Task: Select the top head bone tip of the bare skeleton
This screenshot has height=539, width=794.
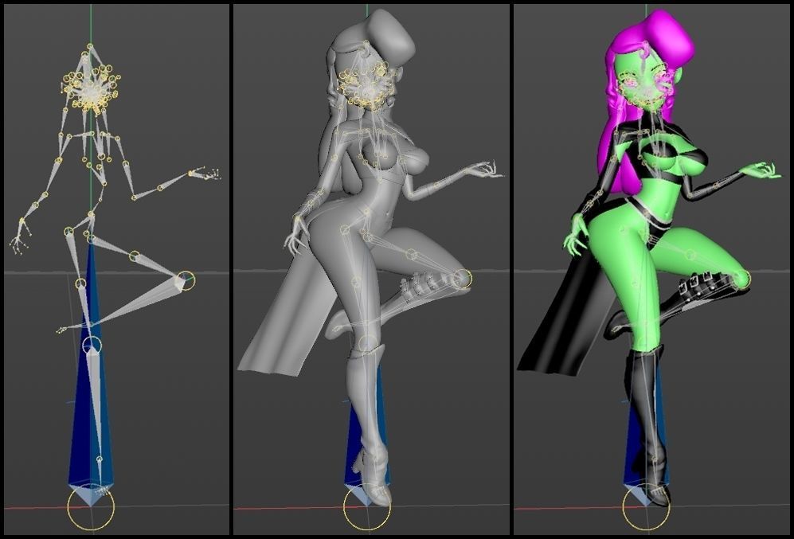Action: [x=90, y=46]
